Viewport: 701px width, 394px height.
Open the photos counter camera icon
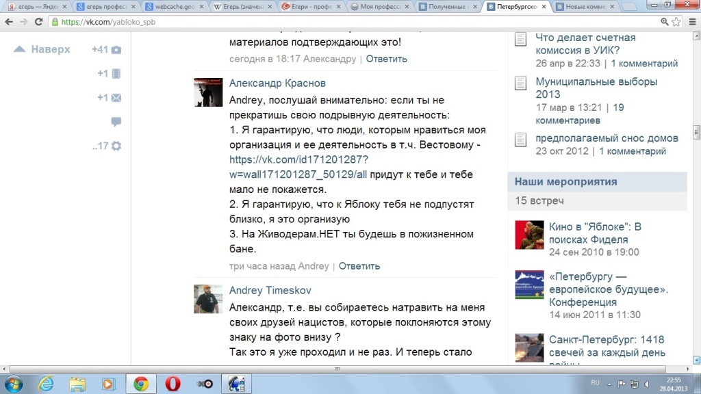pyautogui.click(x=116, y=50)
